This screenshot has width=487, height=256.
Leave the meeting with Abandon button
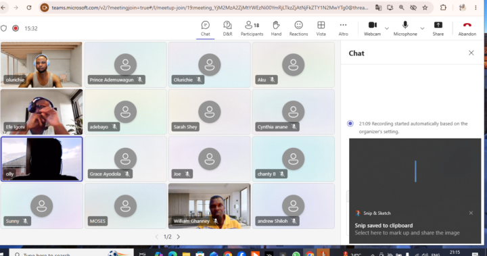[467, 28]
